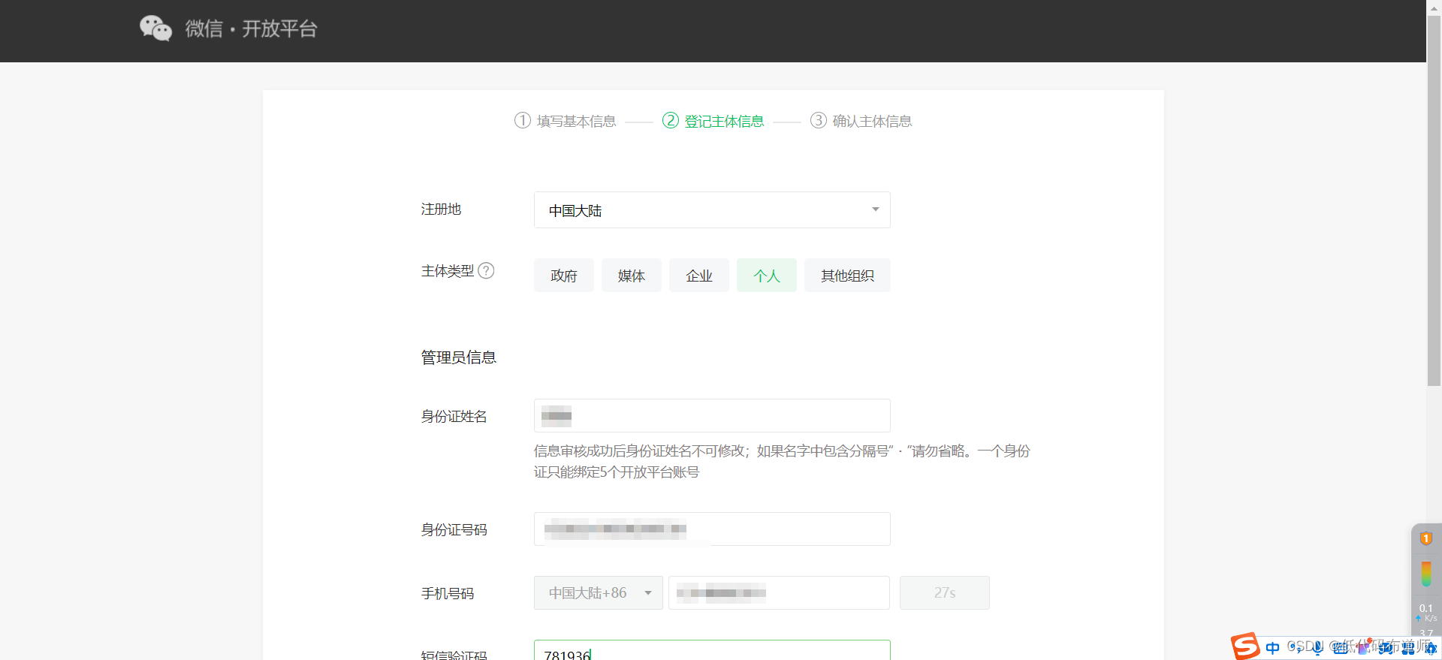Click the colored memory usage gauge
The width and height of the screenshot is (1442, 660).
pos(1426,574)
